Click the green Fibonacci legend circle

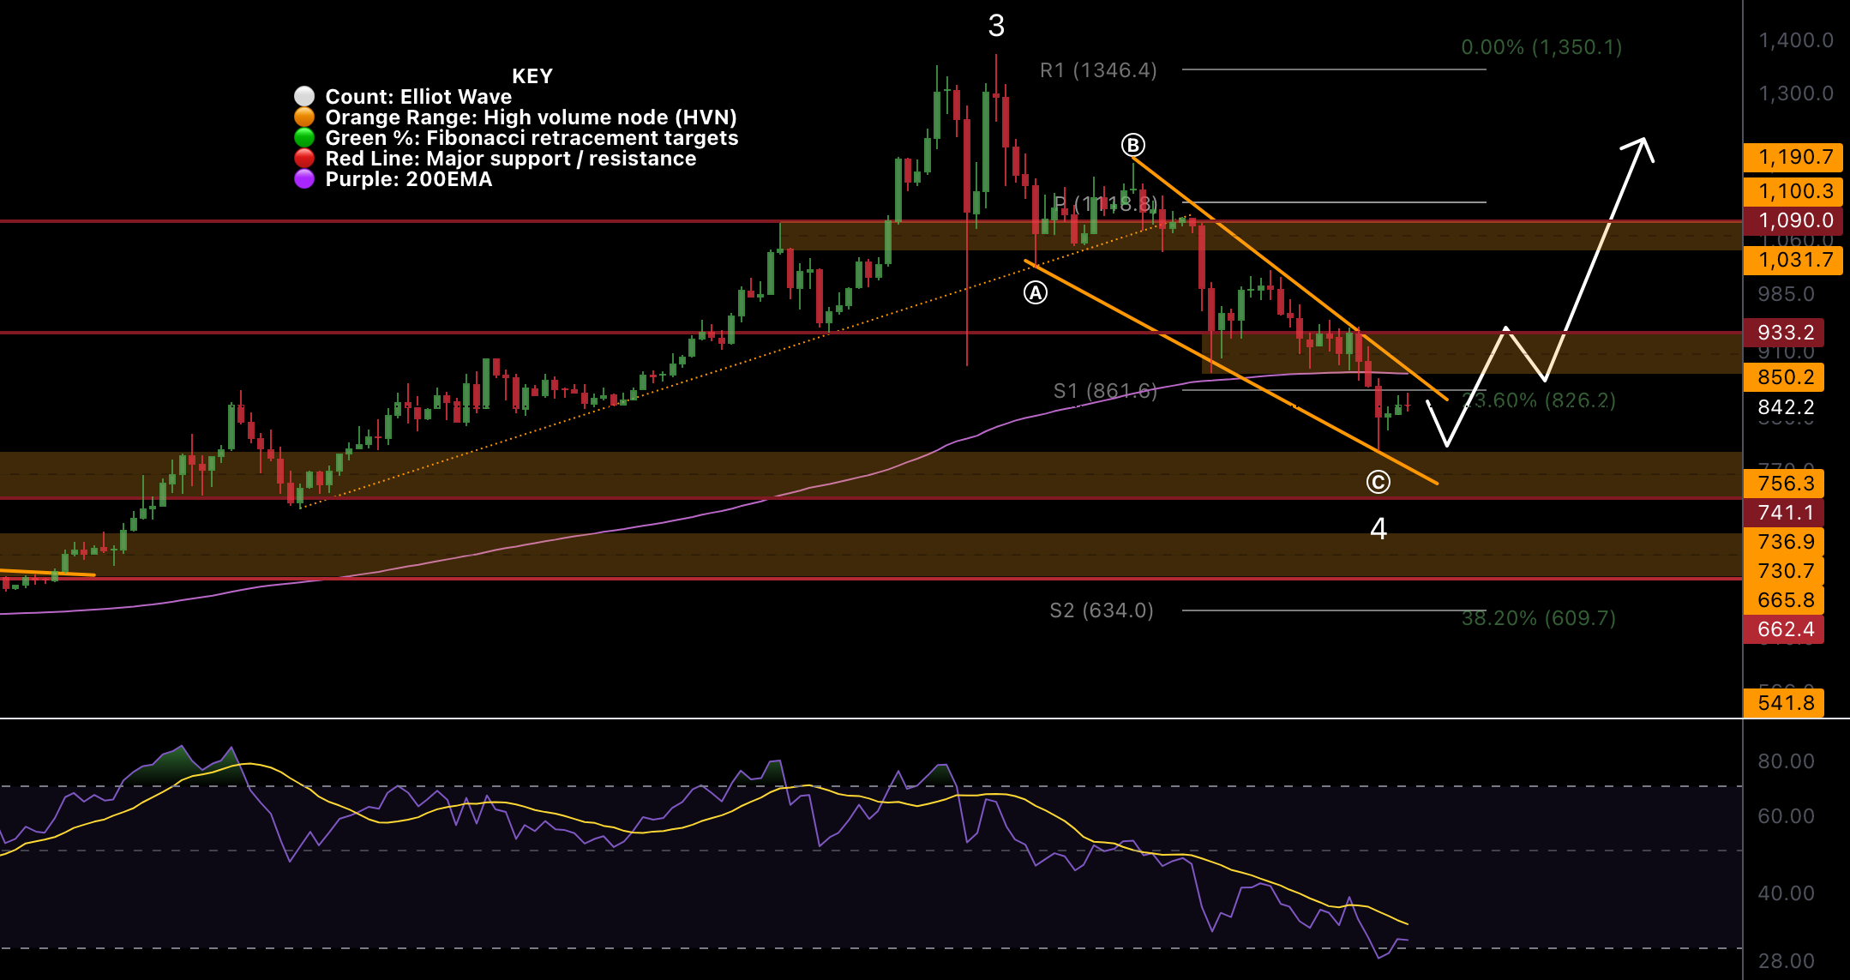click(304, 137)
